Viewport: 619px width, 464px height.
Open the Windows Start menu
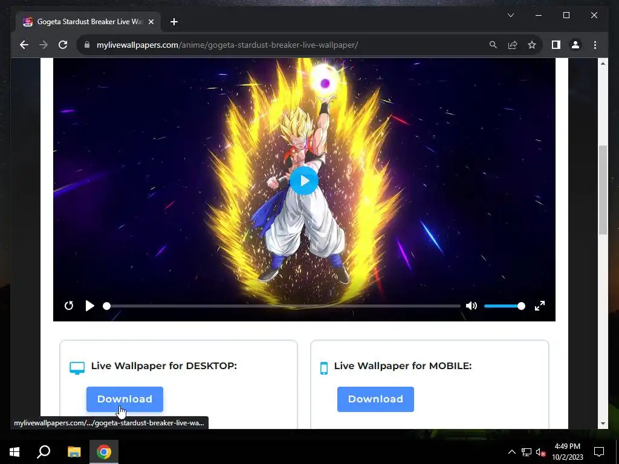[15, 452]
